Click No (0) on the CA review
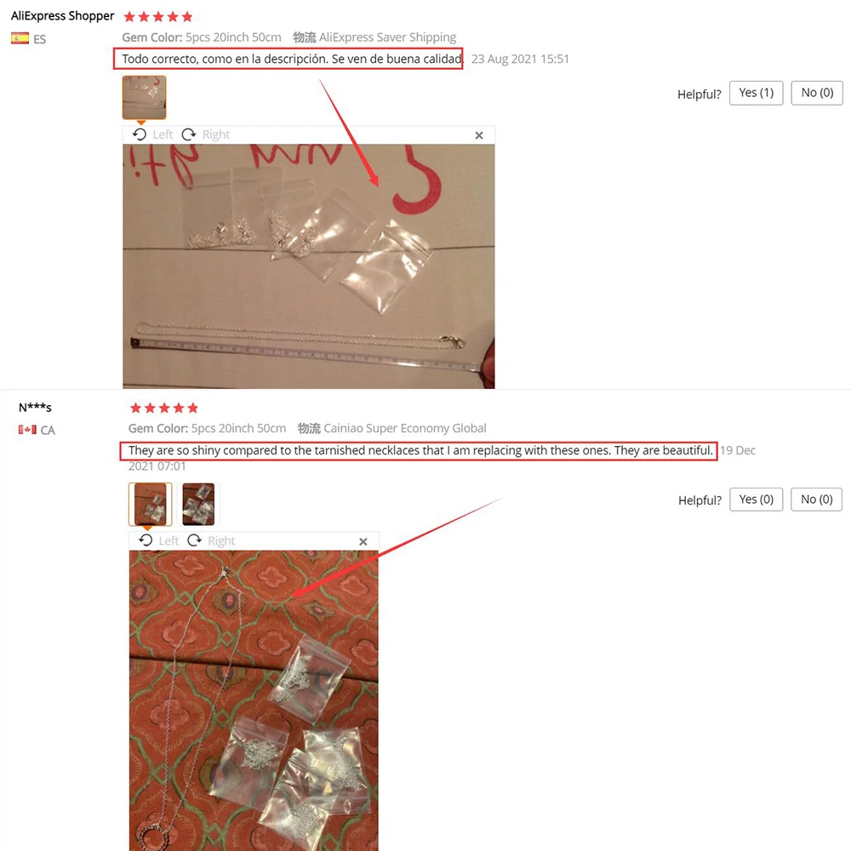This screenshot has height=851, width=851. tap(816, 500)
